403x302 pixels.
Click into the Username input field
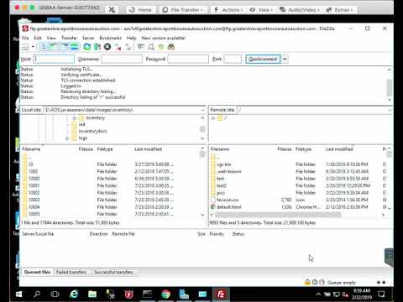[x=122, y=59]
